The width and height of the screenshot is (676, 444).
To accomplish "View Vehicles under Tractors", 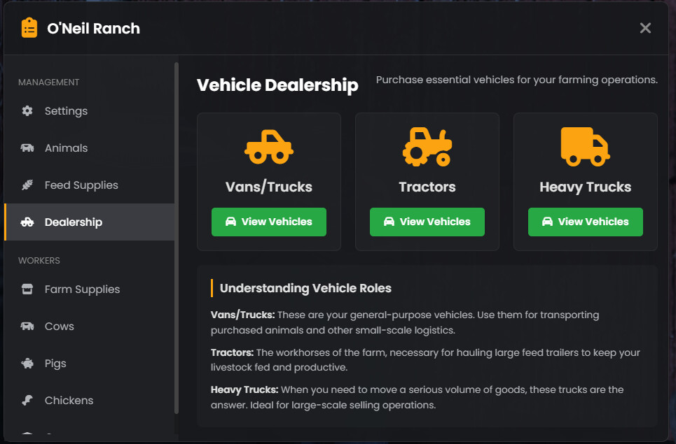I will [x=427, y=222].
